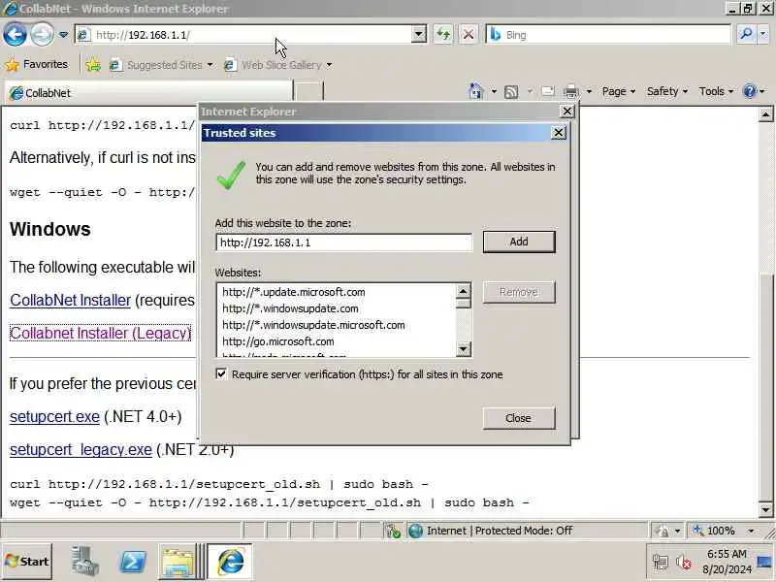Open Server Manager from taskbar
Viewport: 776px width, 582px height.
coord(83,562)
